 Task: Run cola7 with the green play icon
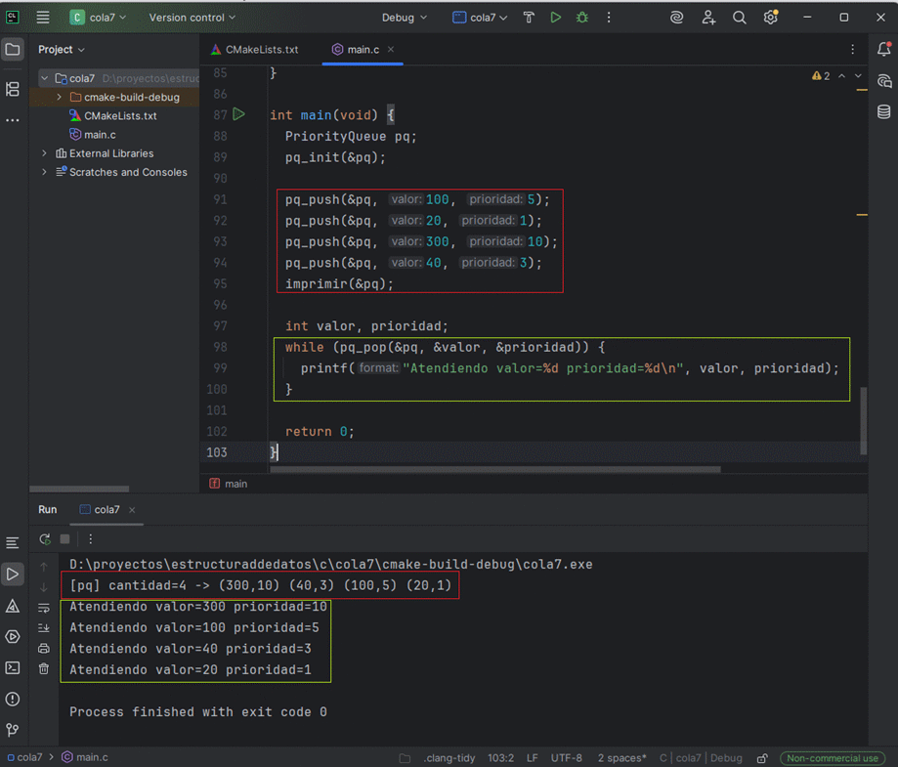coord(555,18)
